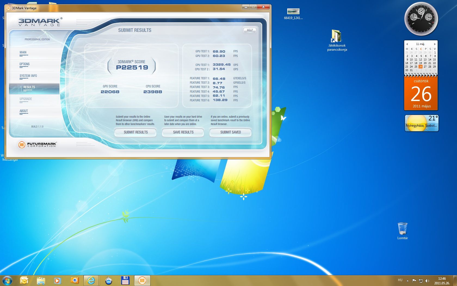Click Feature Test 6 value 138.29

[x=220, y=100]
